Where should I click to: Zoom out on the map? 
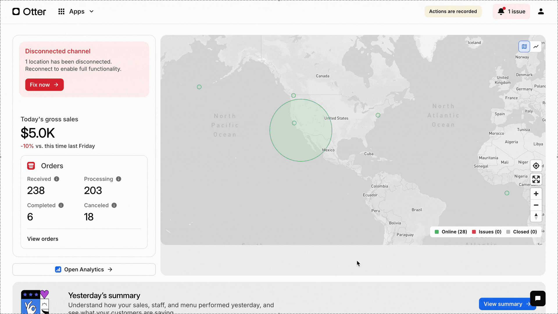[x=536, y=205]
